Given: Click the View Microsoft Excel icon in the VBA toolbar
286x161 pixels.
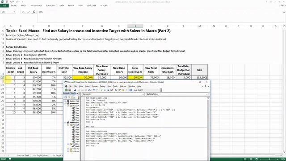Looking at the screenshot, I should [67, 90].
